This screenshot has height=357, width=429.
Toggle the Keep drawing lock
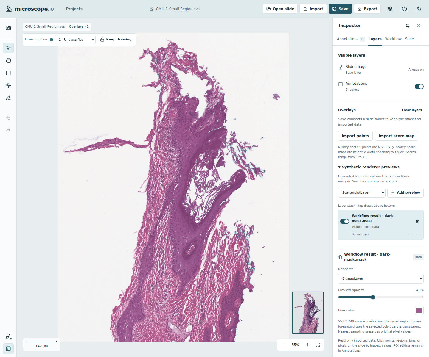pos(116,40)
